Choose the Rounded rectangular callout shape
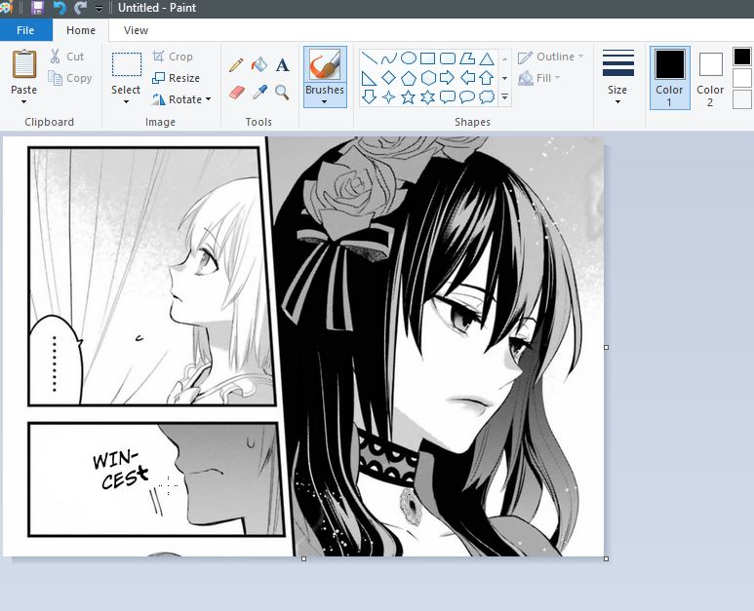 point(447,96)
